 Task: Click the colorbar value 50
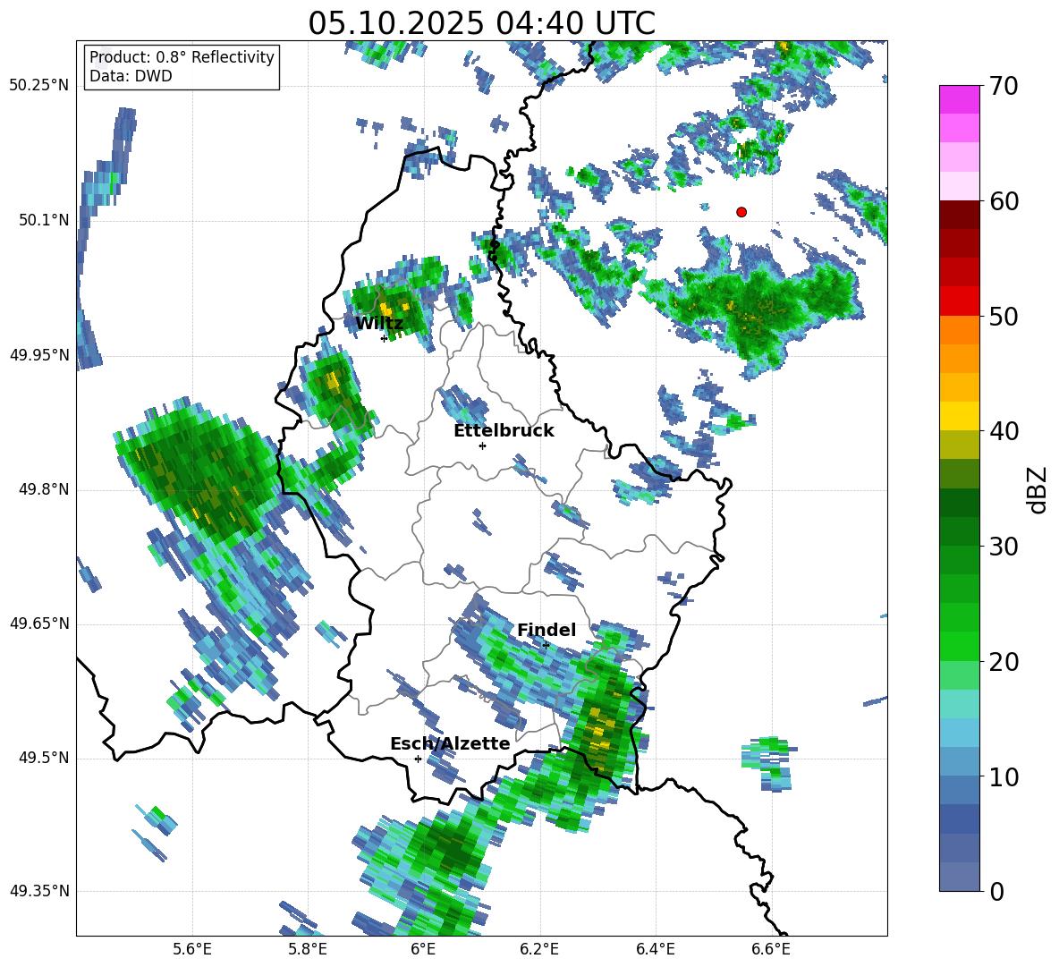[1004, 316]
